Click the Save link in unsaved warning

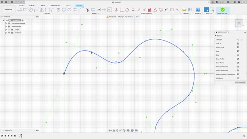coord(137,17)
